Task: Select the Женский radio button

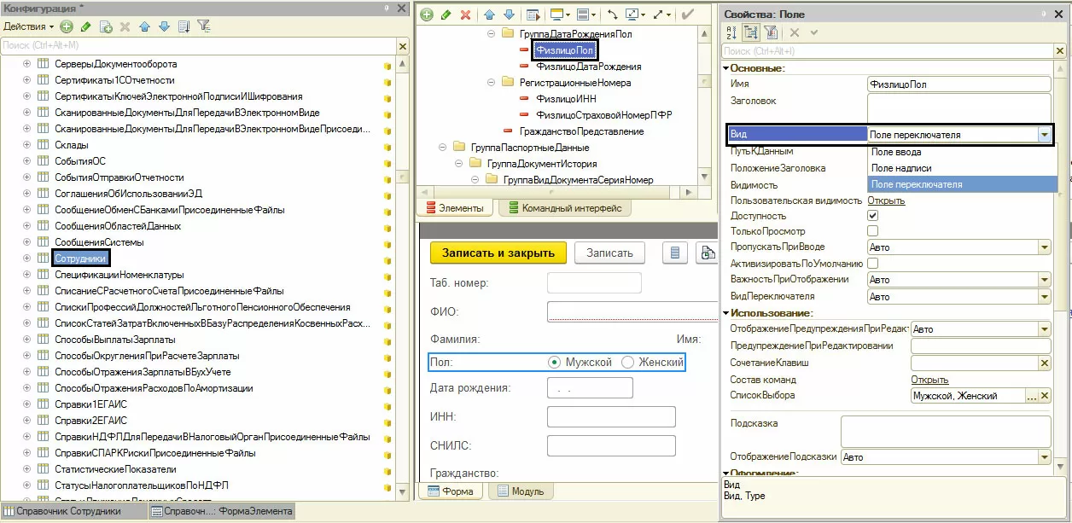Action: (628, 363)
